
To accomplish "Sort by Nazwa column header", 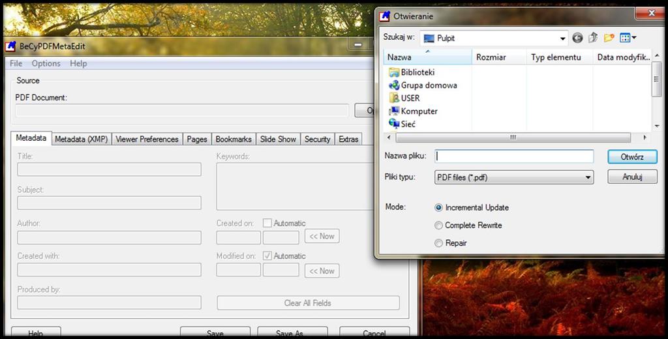I will point(428,57).
